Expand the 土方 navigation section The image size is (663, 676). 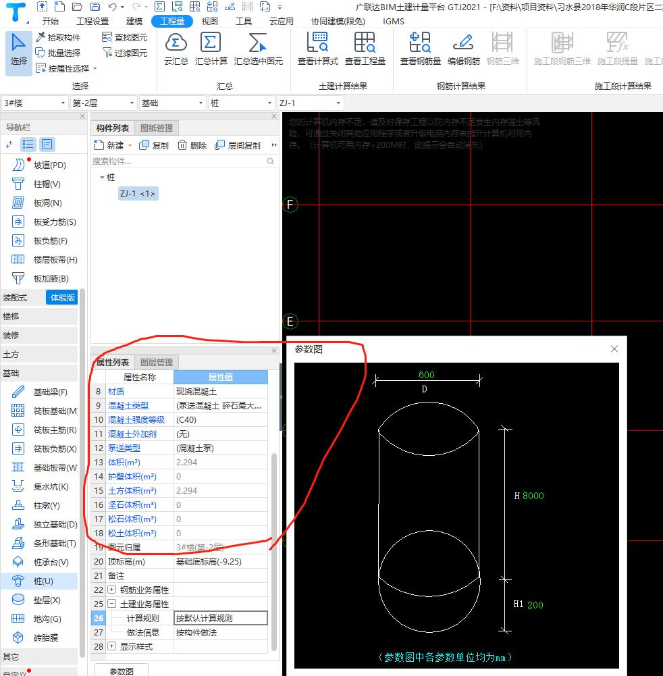pos(39,355)
